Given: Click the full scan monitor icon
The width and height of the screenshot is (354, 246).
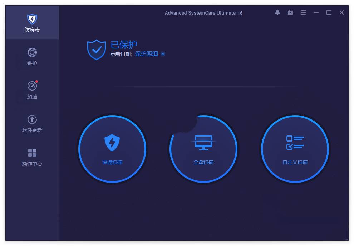Looking at the screenshot, I should pyautogui.click(x=203, y=143).
